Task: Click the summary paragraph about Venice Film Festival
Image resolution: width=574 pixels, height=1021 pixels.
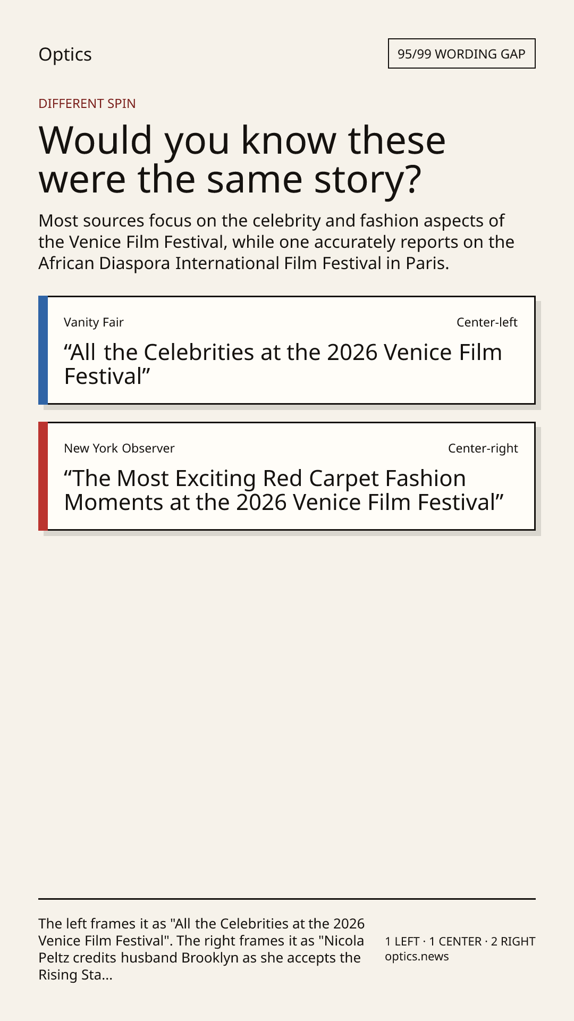Action: tap(276, 242)
